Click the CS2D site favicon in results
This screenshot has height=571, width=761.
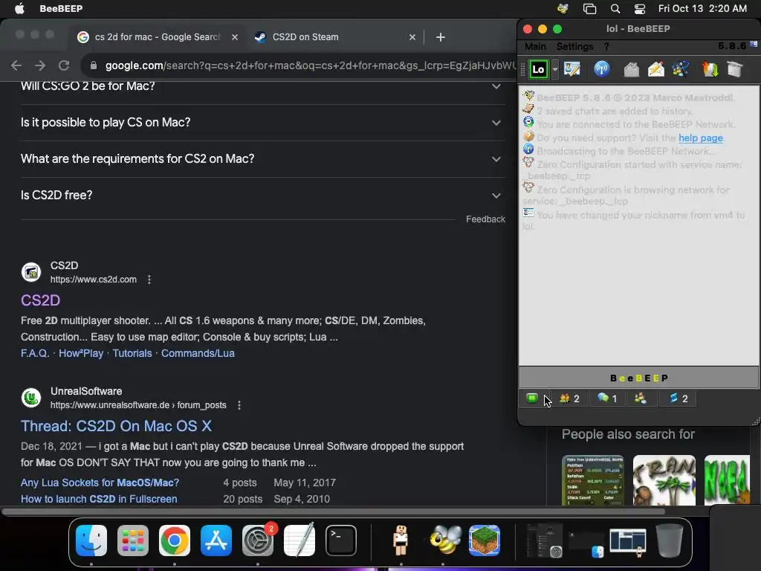[31, 272]
